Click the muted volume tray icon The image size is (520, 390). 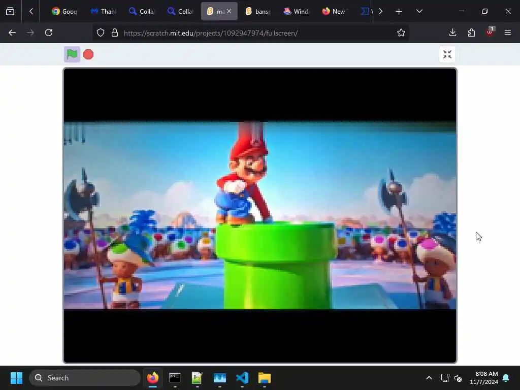(458, 378)
